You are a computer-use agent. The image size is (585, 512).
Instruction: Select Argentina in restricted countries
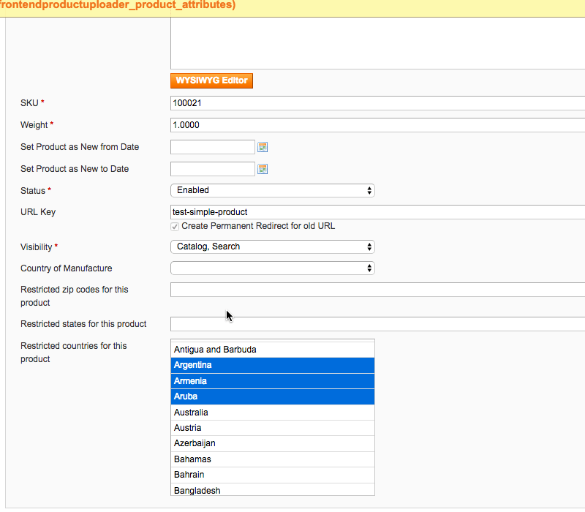coord(272,365)
